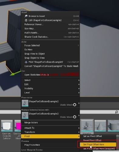Image resolution: width=119 pixels, height=152 pixels.
Task: Select the ShapeFor collision mesh thumbnail
Action: pos(87,126)
